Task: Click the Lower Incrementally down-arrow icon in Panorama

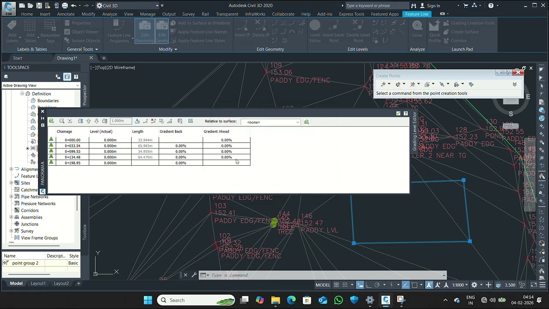Action: pyautogui.click(x=97, y=121)
